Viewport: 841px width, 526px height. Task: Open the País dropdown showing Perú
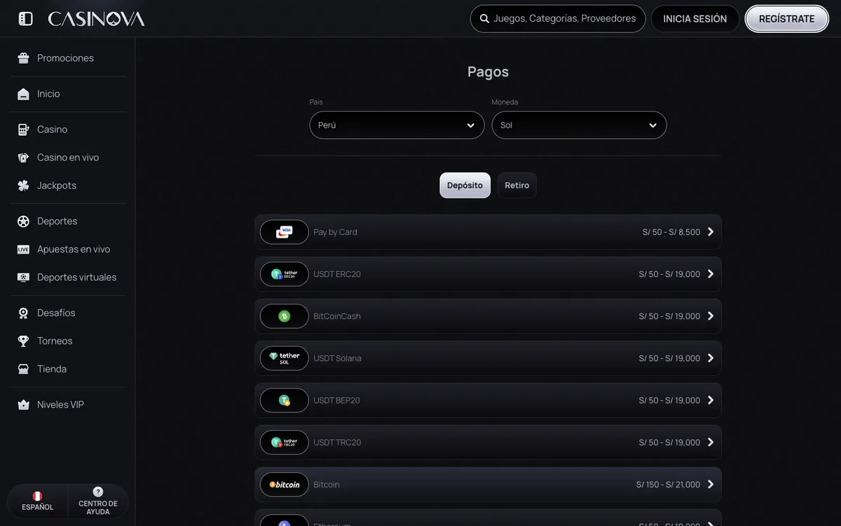coord(397,125)
